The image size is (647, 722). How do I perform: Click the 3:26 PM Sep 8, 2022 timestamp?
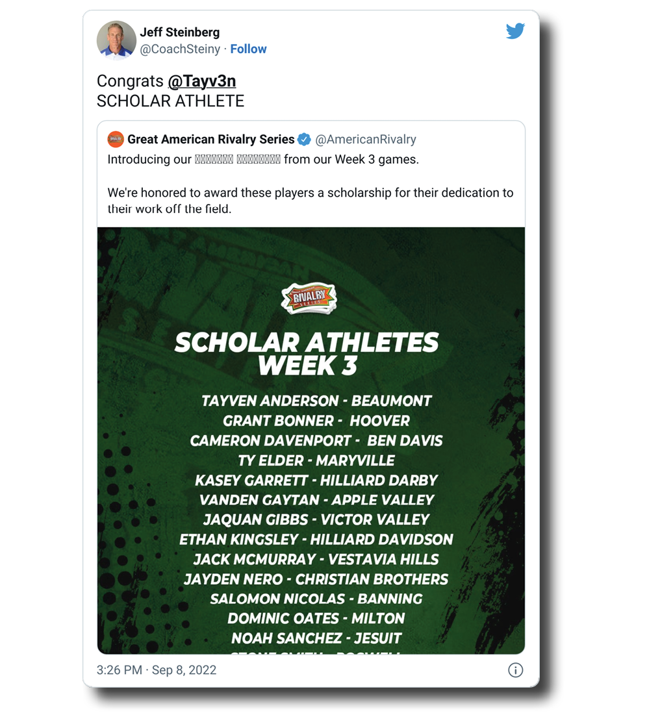[x=157, y=670]
